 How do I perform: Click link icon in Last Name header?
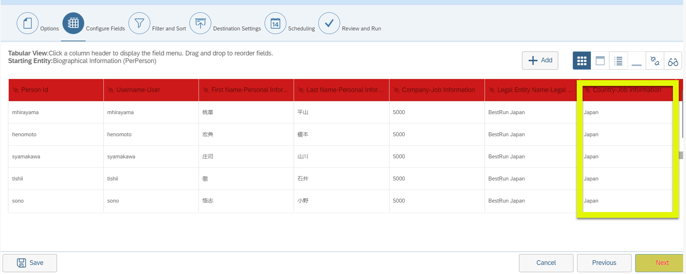301,90
